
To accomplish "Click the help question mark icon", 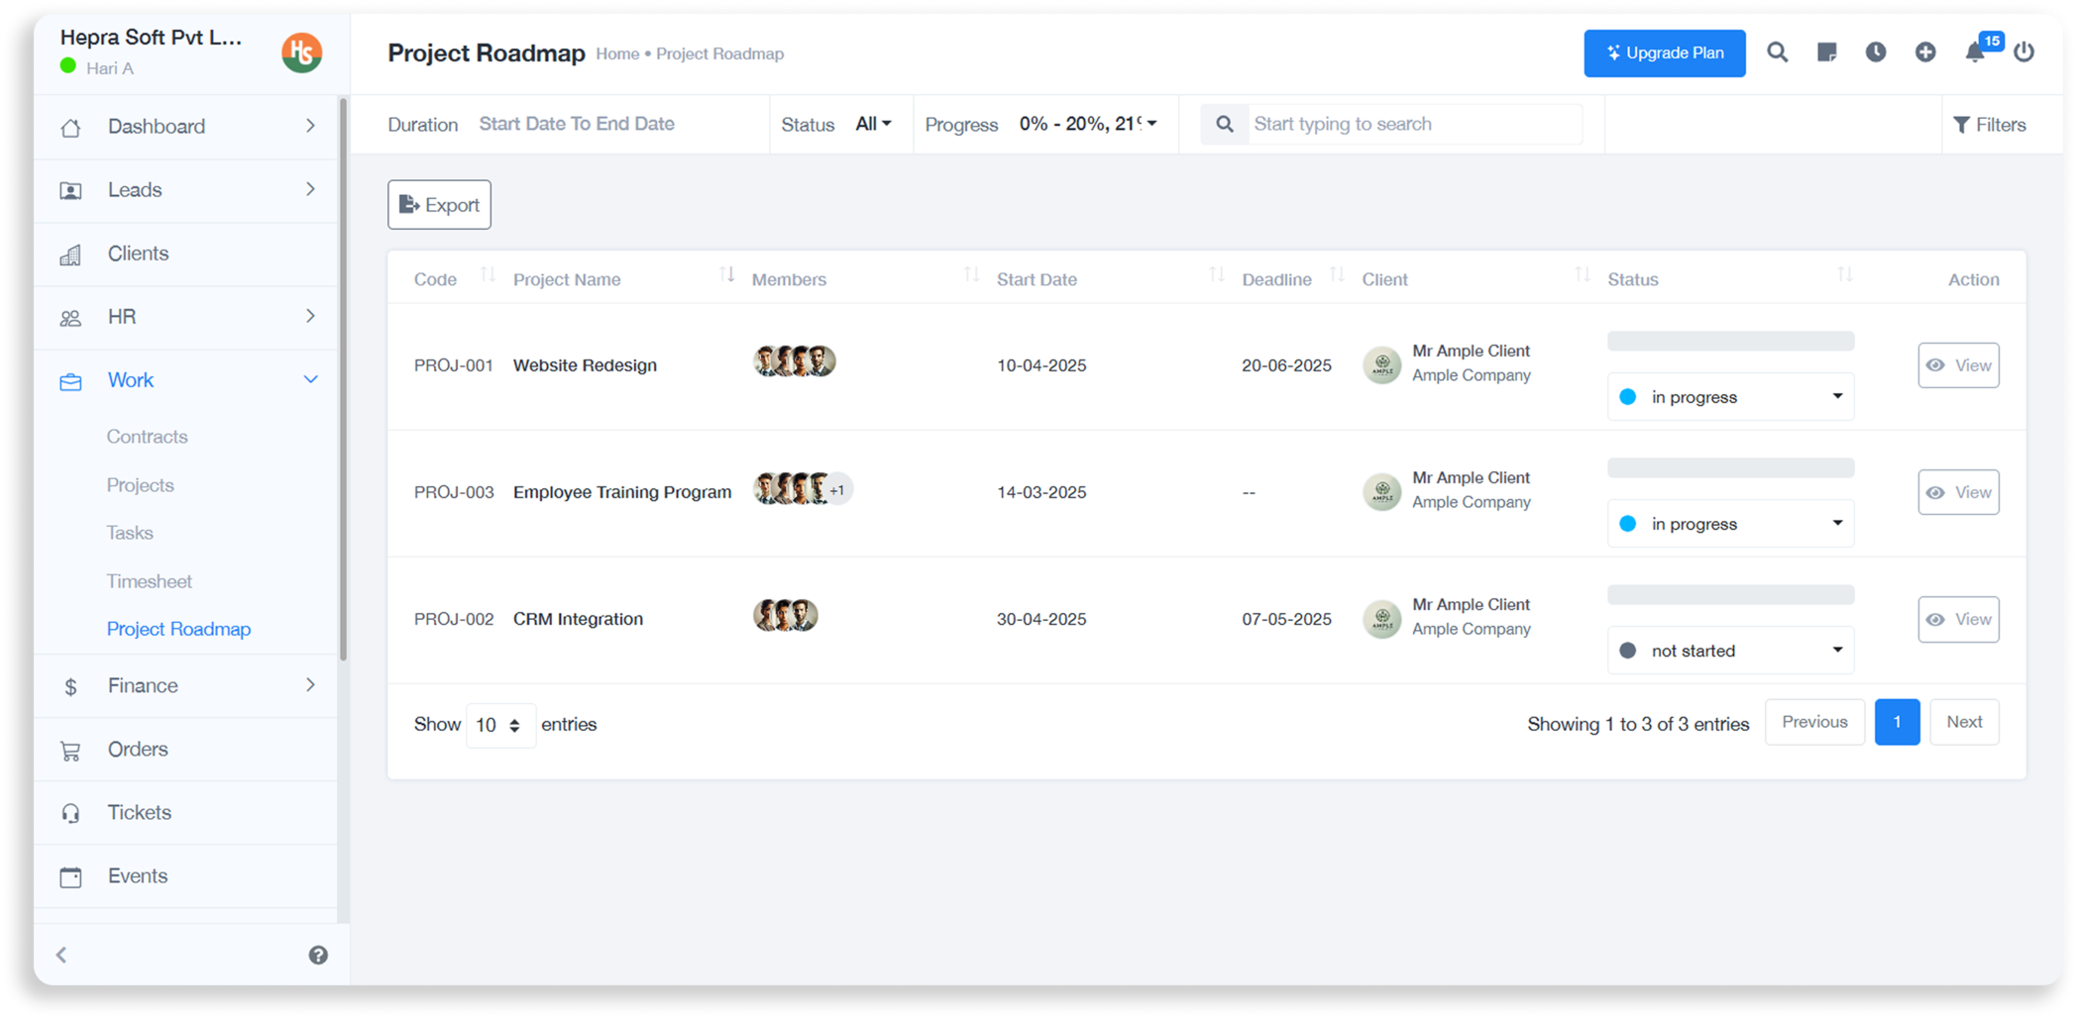I will 318,955.
